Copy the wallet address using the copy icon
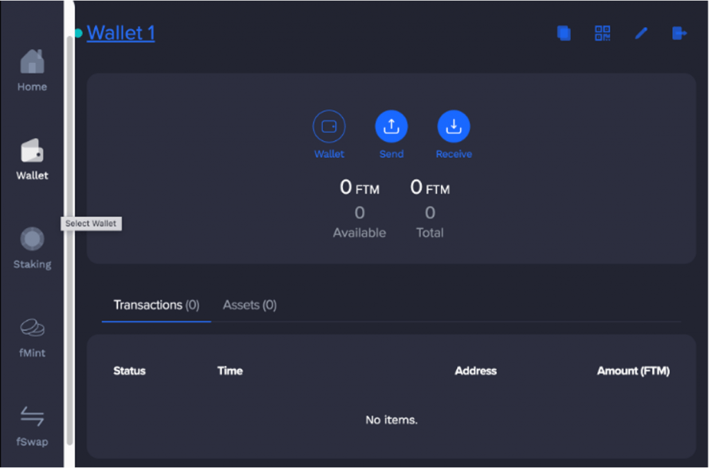Image resolution: width=709 pixels, height=468 pixels. pyautogui.click(x=564, y=32)
